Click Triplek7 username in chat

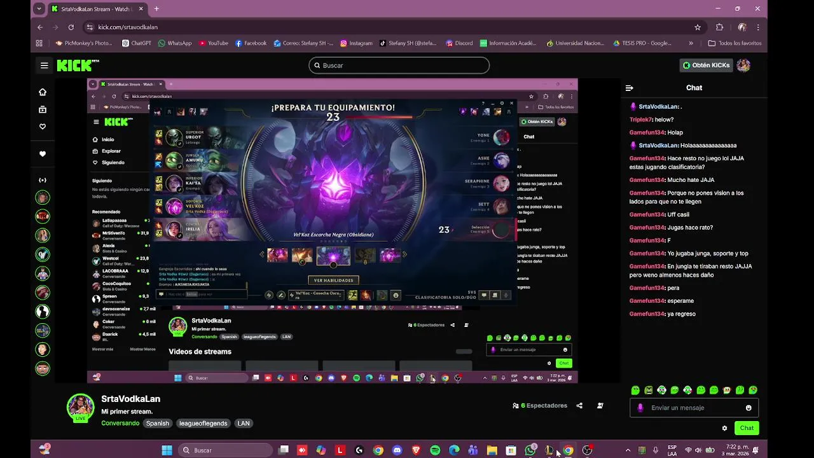(640, 120)
